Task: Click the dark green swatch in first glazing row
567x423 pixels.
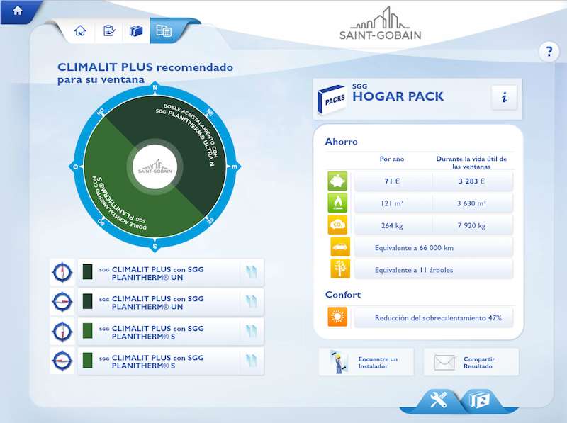Action: pyautogui.click(x=88, y=272)
